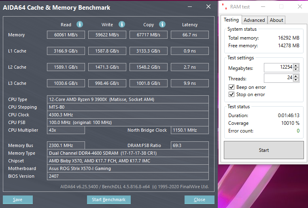Click the Save button in AIDA64
The height and width of the screenshot is (208, 308).
18,200
